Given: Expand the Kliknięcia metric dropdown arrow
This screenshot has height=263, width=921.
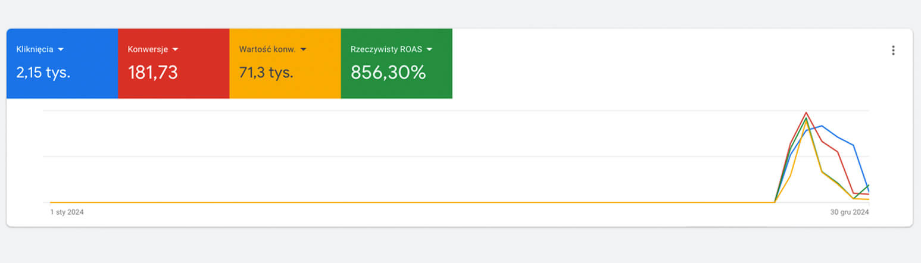Looking at the screenshot, I should click(61, 49).
